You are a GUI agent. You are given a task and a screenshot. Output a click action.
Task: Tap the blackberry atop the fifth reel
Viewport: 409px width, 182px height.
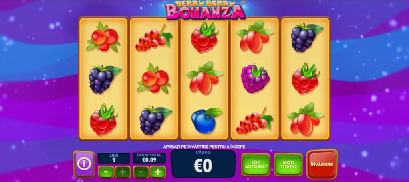(x=306, y=37)
